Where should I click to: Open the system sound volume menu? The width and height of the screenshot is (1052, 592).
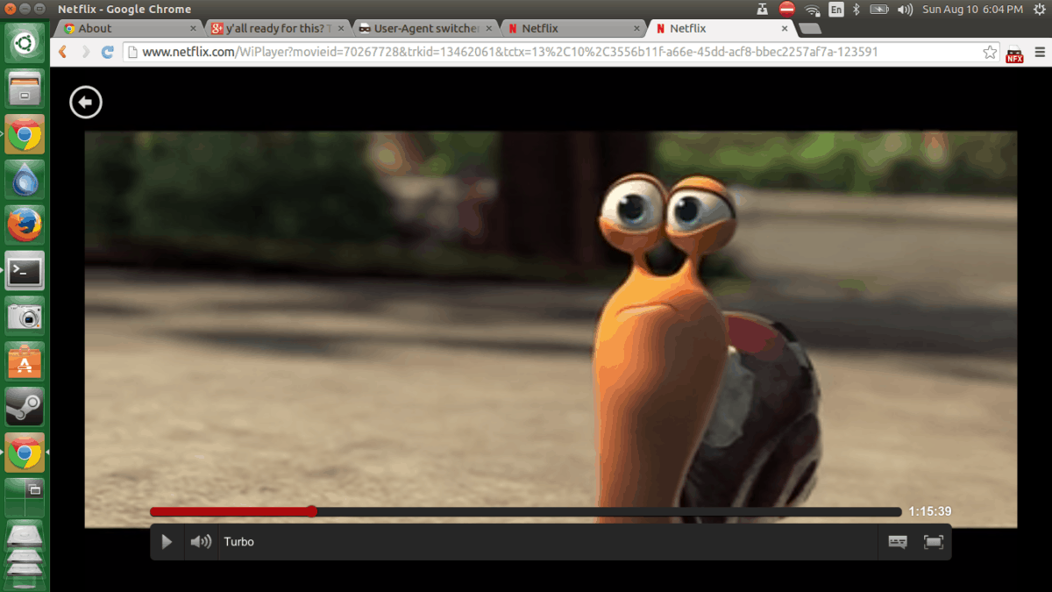pos(905,10)
